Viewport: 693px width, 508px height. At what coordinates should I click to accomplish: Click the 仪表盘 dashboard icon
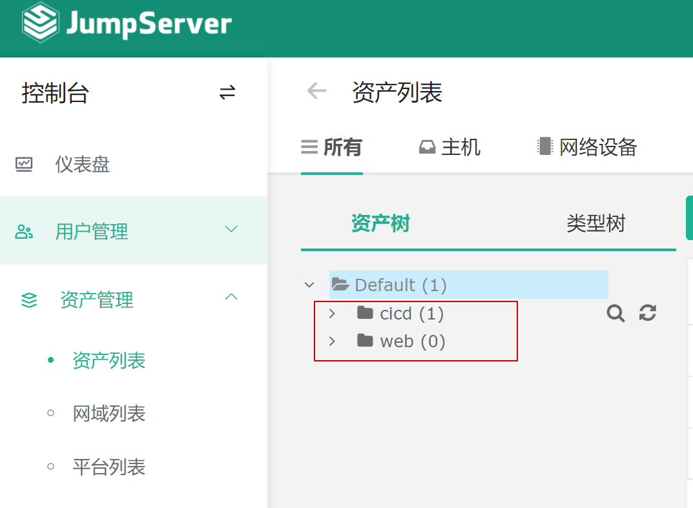(24, 165)
